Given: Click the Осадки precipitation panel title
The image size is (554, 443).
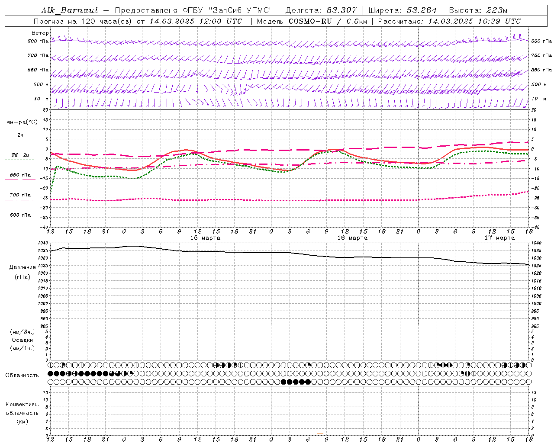Looking at the screenshot, I should pos(23,340).
